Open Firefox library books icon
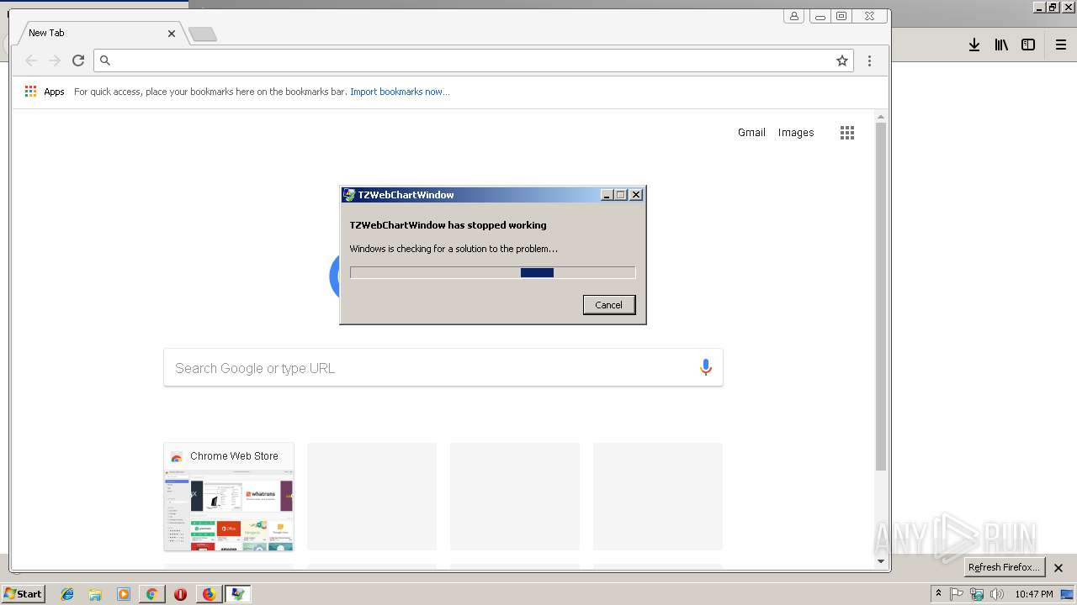This screenshot has height=605, width=1077. [x=1001, y=45]
